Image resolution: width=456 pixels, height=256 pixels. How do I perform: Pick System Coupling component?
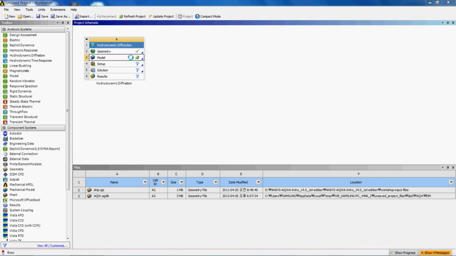(x=21, y=210)
